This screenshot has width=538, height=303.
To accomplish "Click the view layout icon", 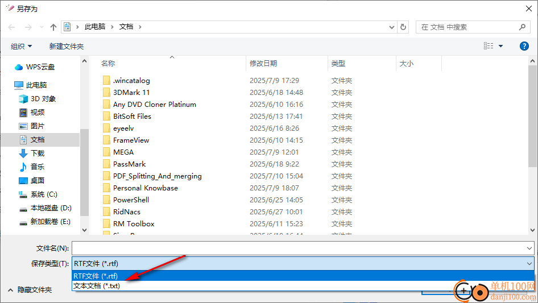I will tap(489, 46).
